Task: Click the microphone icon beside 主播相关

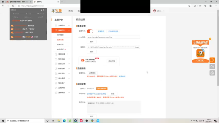Action: (x=56, y=25)
